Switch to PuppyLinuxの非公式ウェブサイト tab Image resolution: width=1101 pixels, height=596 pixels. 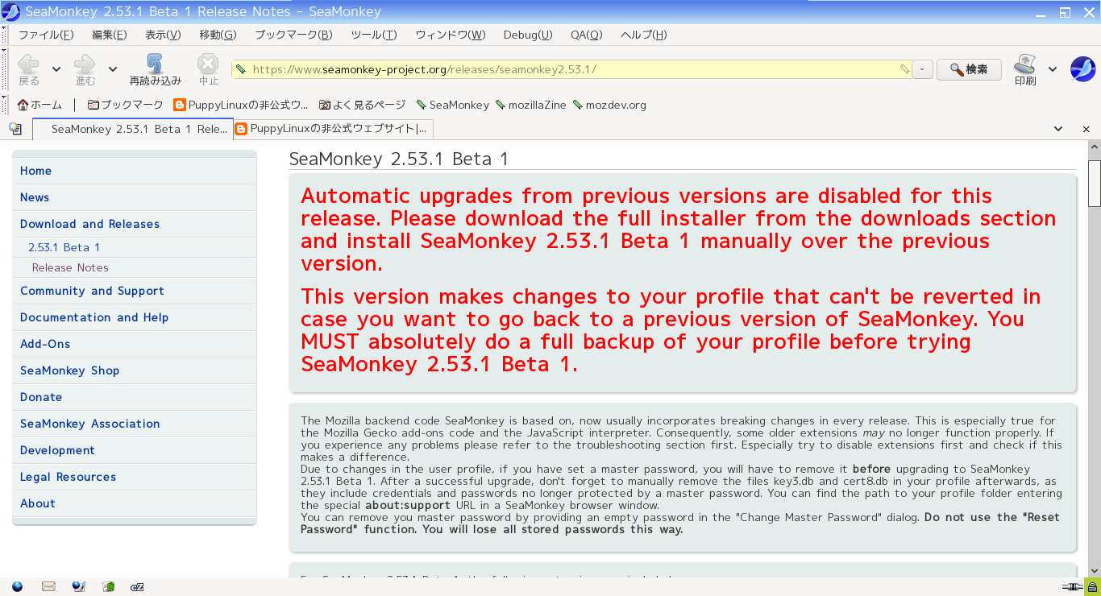tap(334, 129)
